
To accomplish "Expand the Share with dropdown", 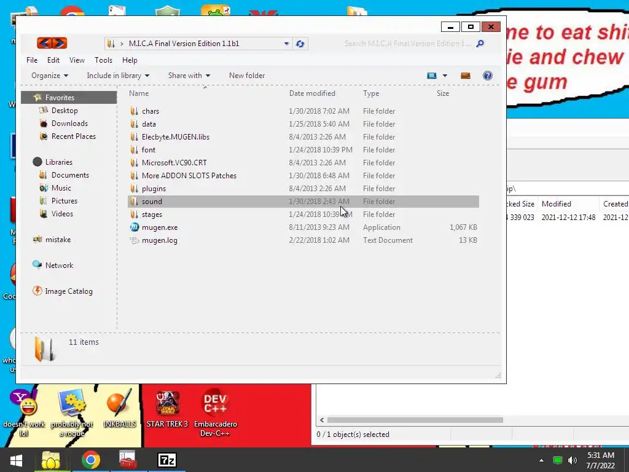I will [x=189, y=76].
